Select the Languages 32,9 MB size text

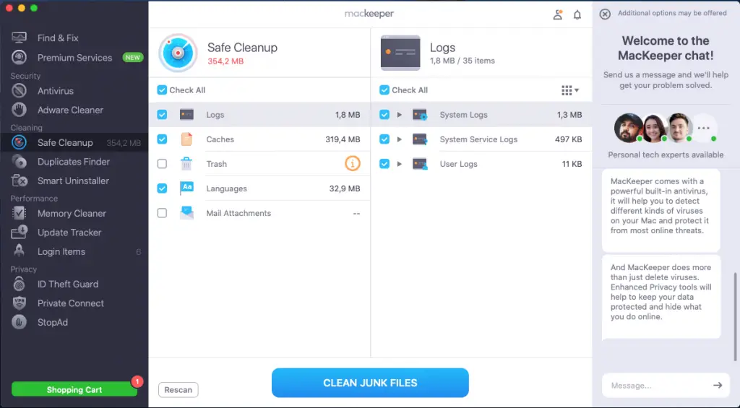coord(345,188)
